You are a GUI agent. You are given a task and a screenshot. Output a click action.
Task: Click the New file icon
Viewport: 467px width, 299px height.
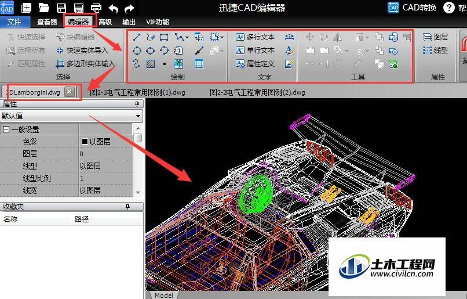click(26, 8)
